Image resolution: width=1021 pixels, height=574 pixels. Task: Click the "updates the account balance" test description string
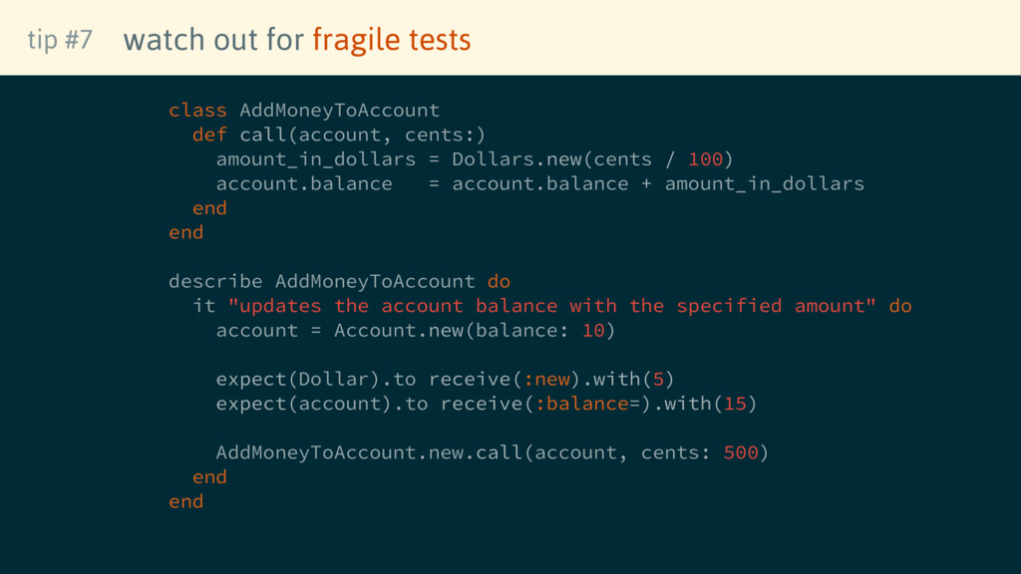click(x=552, y=306)
